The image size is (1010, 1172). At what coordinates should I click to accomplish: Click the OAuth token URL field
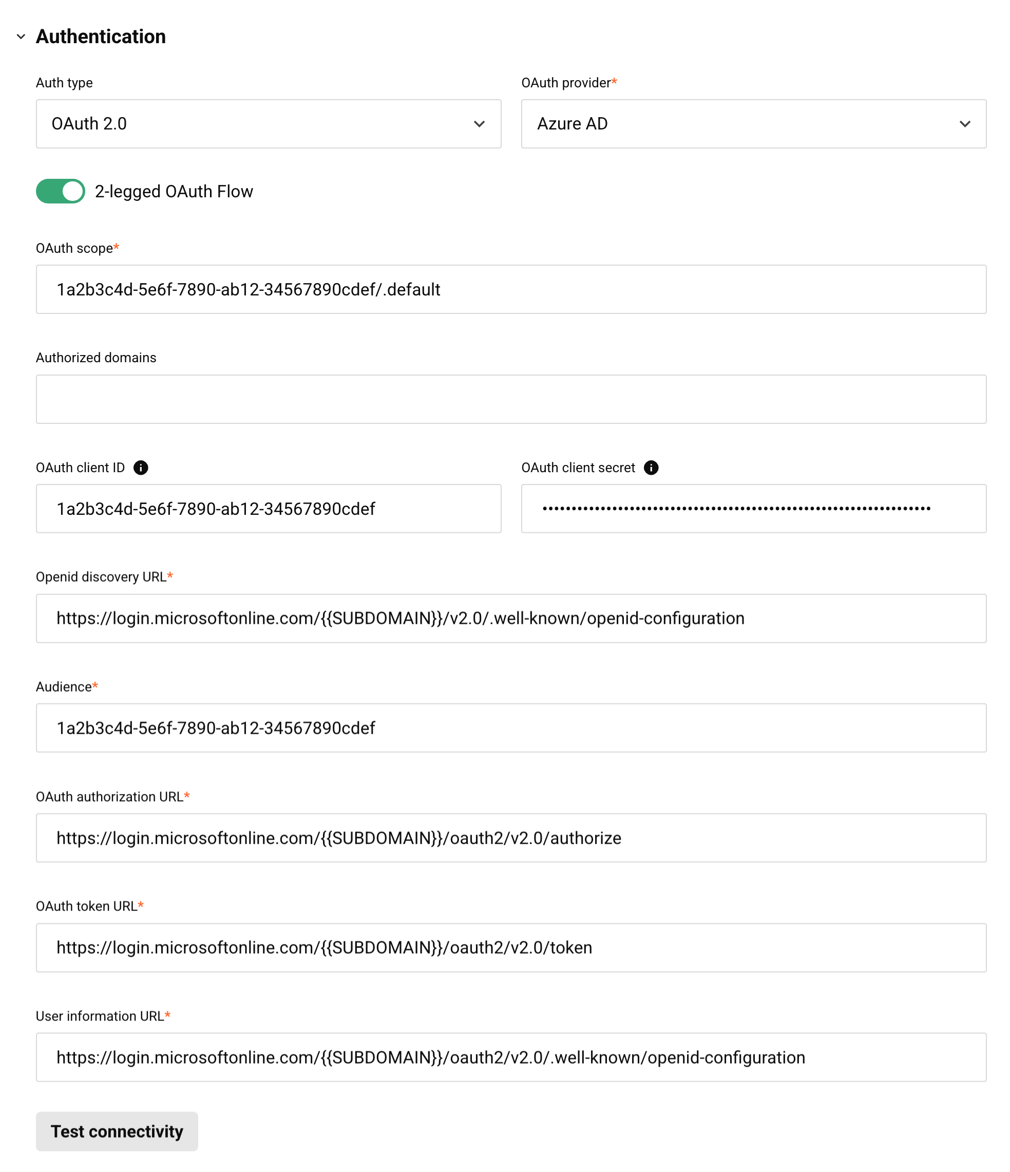pos(510,947)
